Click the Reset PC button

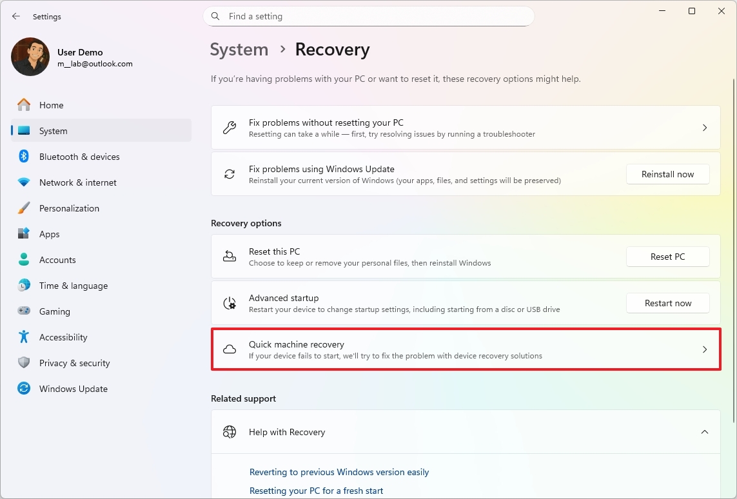667,257
